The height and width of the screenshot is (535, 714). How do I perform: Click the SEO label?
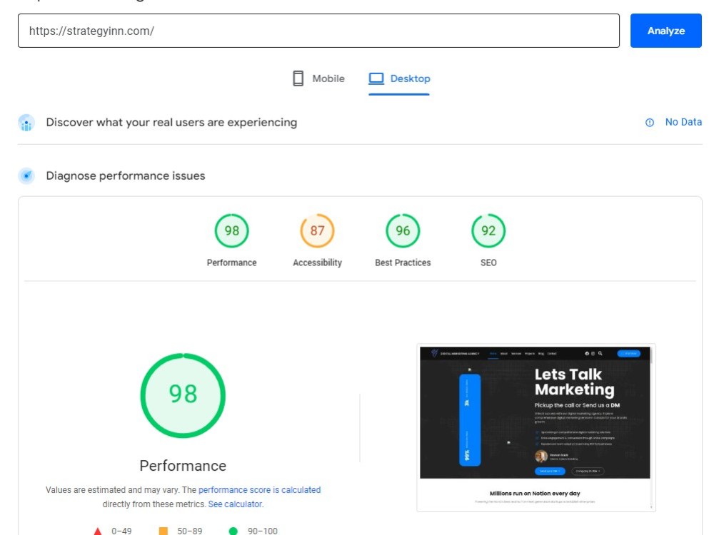pyautogui.click(x=488, y=263)
